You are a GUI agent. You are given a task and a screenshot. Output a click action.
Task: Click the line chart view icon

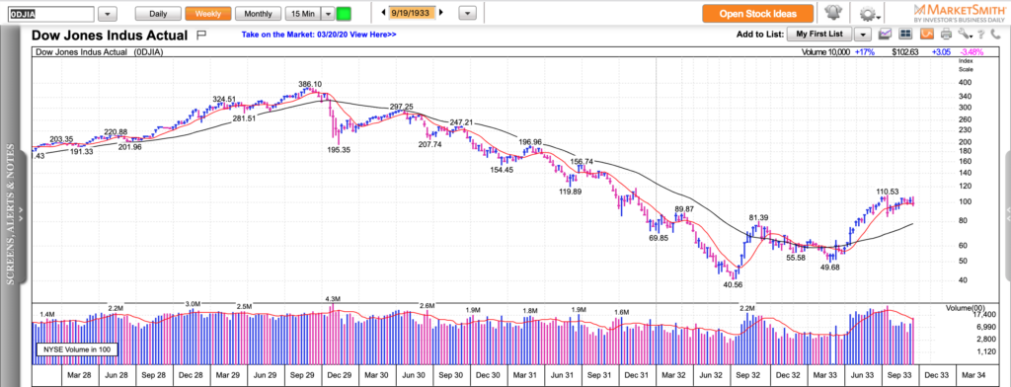pyautogui.click(x=886, y=35)
